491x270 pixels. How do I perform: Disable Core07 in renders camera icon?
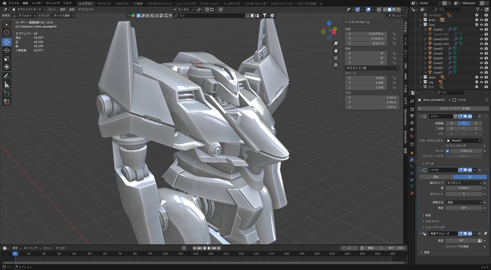(x=486, y=72)
